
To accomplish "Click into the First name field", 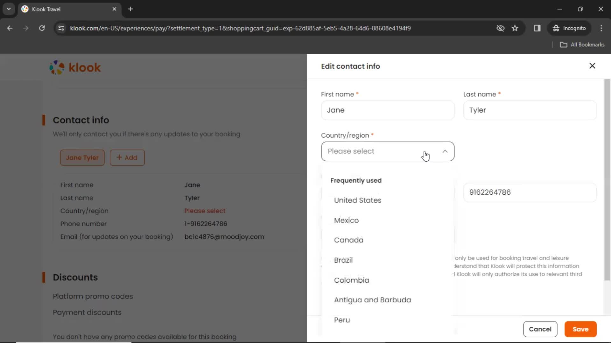I will [388, 110].
